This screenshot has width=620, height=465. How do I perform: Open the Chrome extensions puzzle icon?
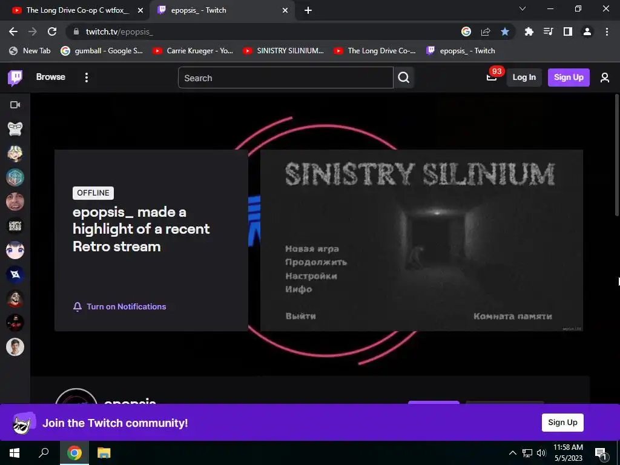[529, 31]
